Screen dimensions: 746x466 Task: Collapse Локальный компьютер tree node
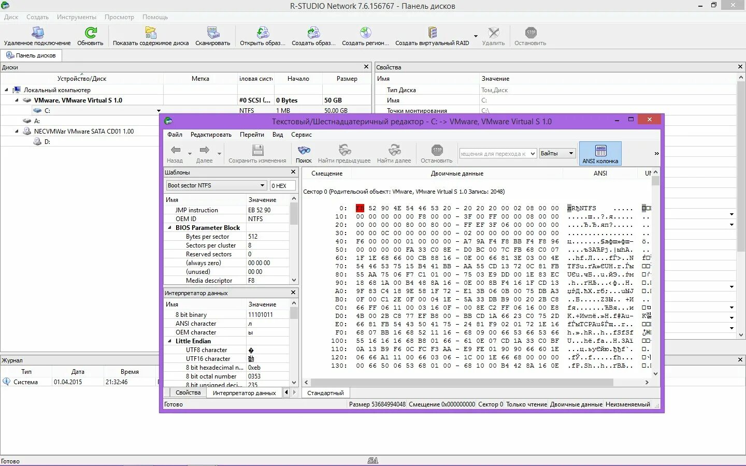[6, 90]
